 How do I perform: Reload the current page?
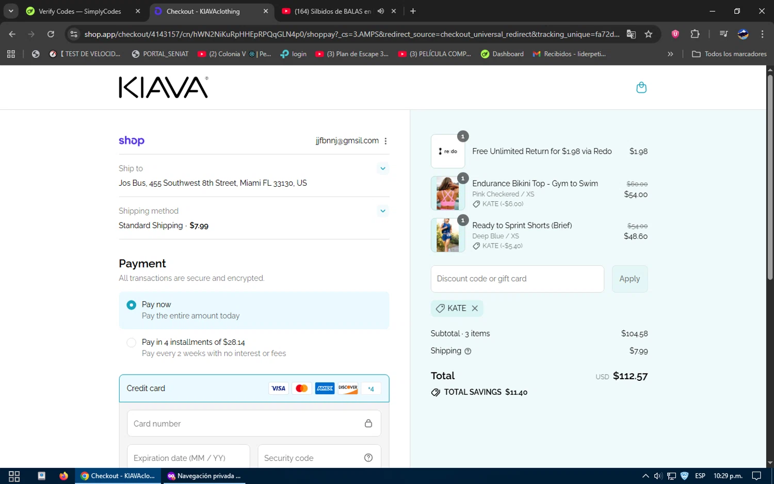51,34
